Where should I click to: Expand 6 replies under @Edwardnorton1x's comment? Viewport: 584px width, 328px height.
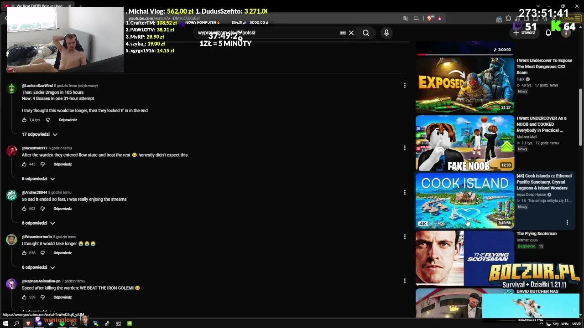(x=38, y=267)
